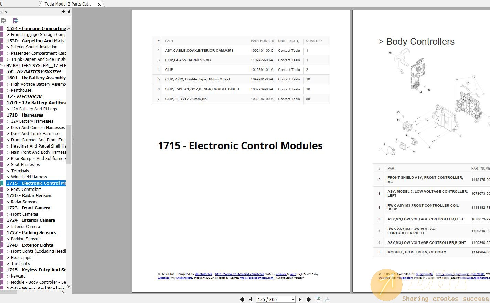Image resolution: width=490 pixels, height=303 pixels.
Task: Switch to the Tesla Model 3 Parts Cat... tab
Action: point(68,4)
